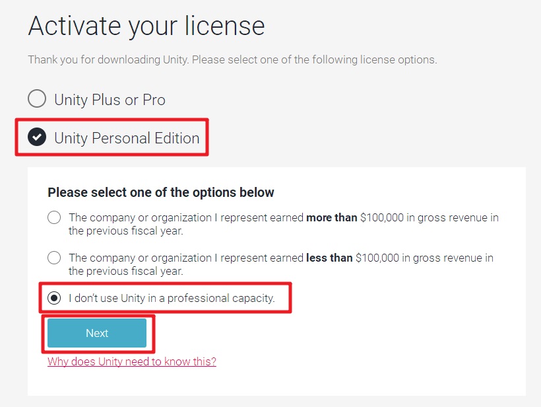
Task: Click the bold "more than" words in the first option
Action: pyautogui.click(x=332, y=217)
